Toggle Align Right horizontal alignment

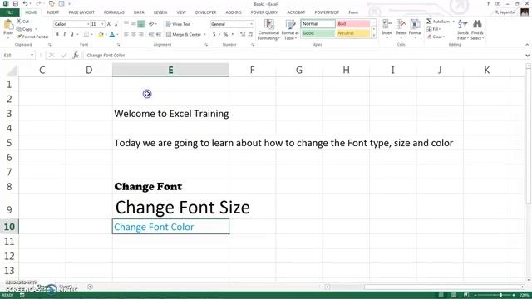pos(140,34)
